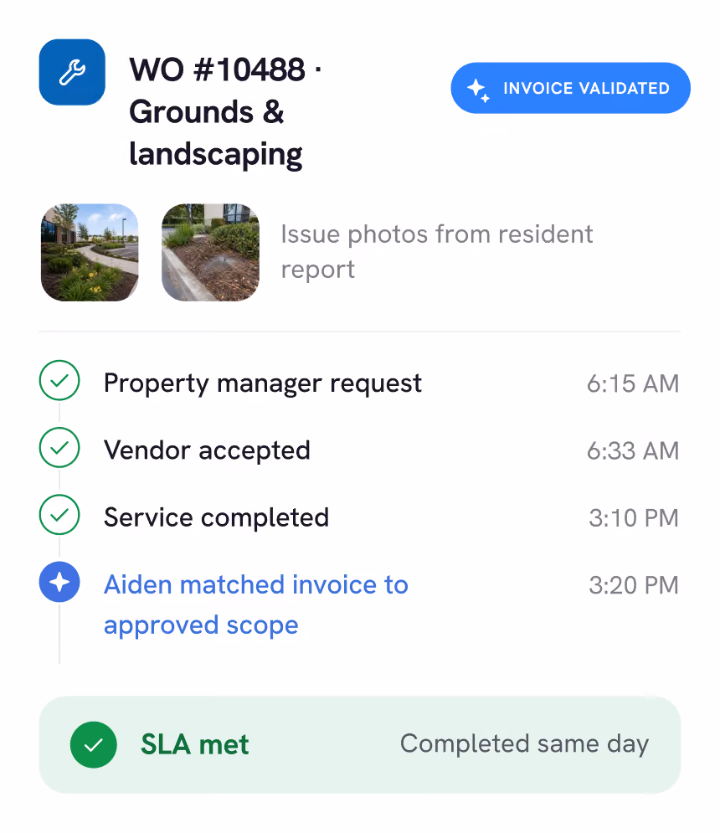Click the 3:10 PM timestamp
The image size is (720, 833).
(634, 518)
